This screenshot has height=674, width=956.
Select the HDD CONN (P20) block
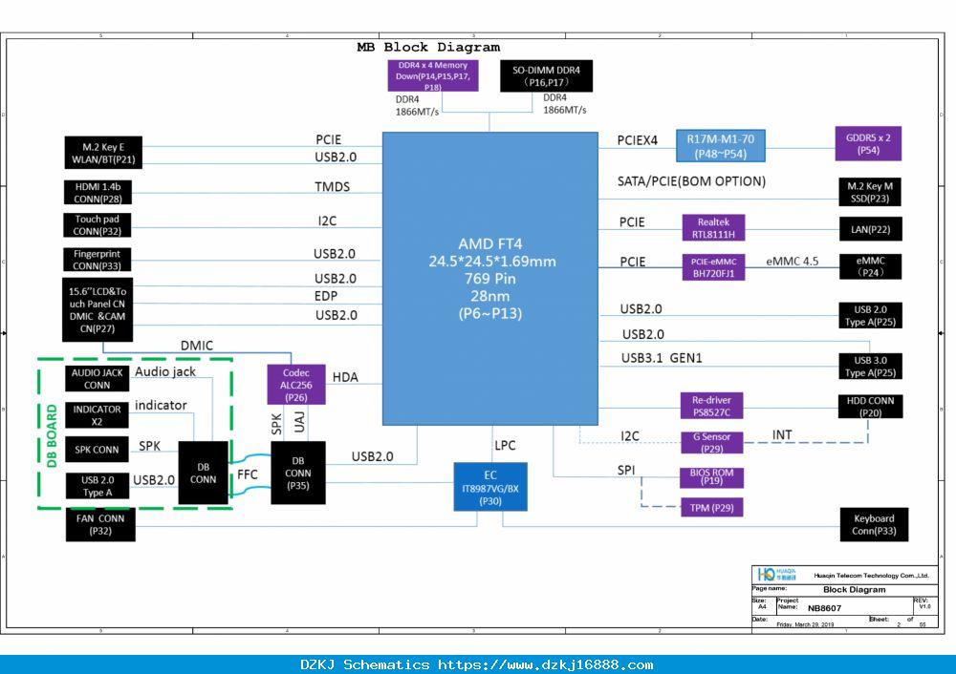(870, 406)
